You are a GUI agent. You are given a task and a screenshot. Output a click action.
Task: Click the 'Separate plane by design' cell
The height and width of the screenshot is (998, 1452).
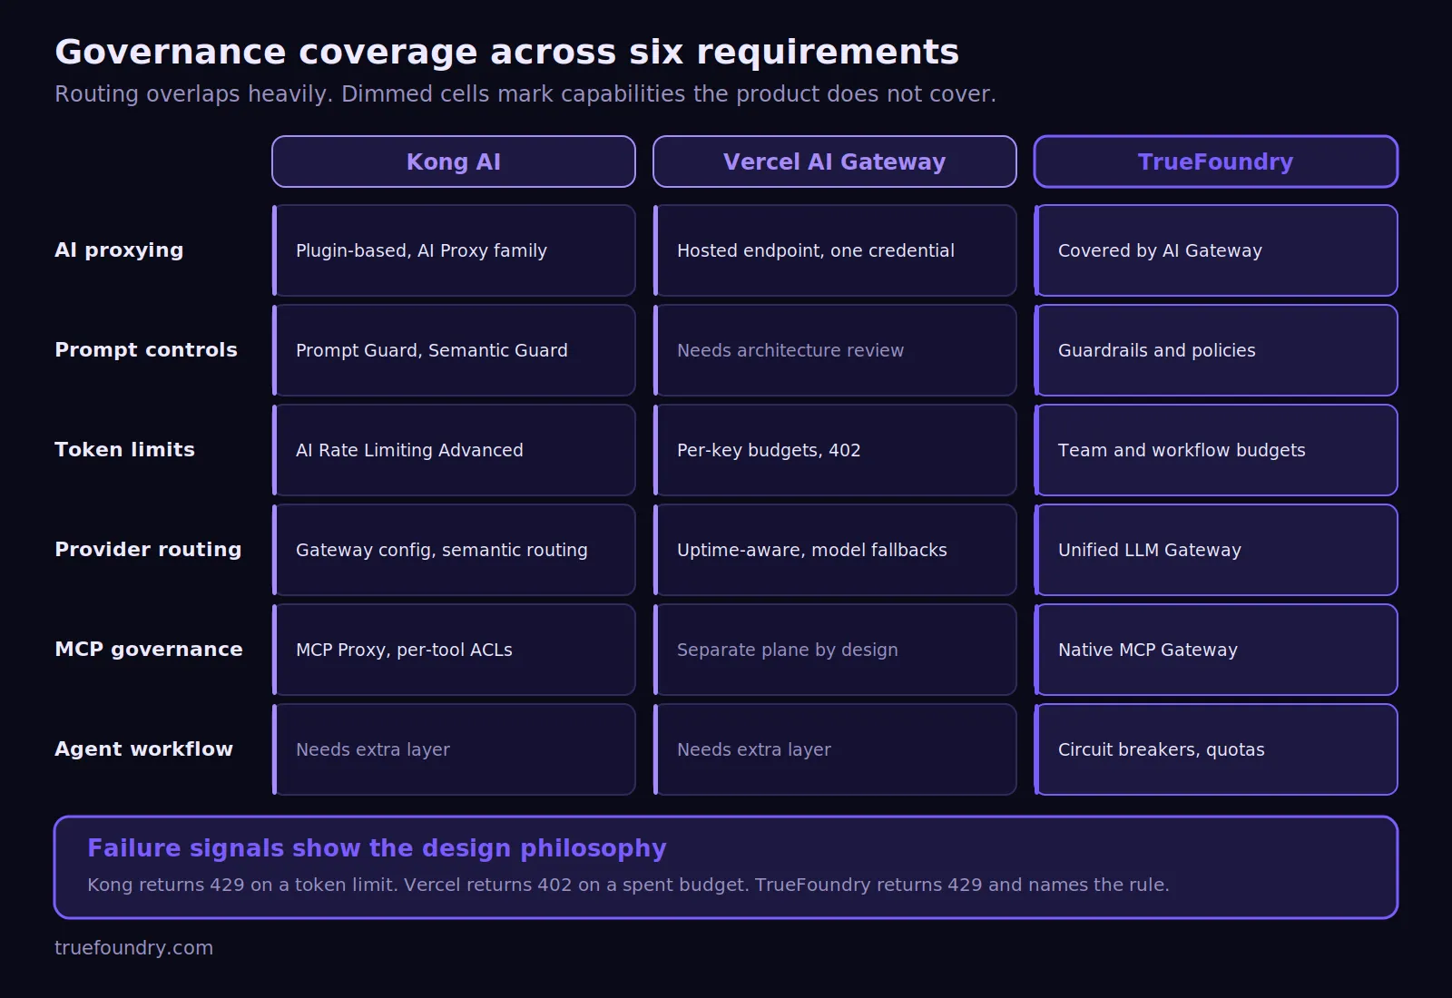[835, 650]
